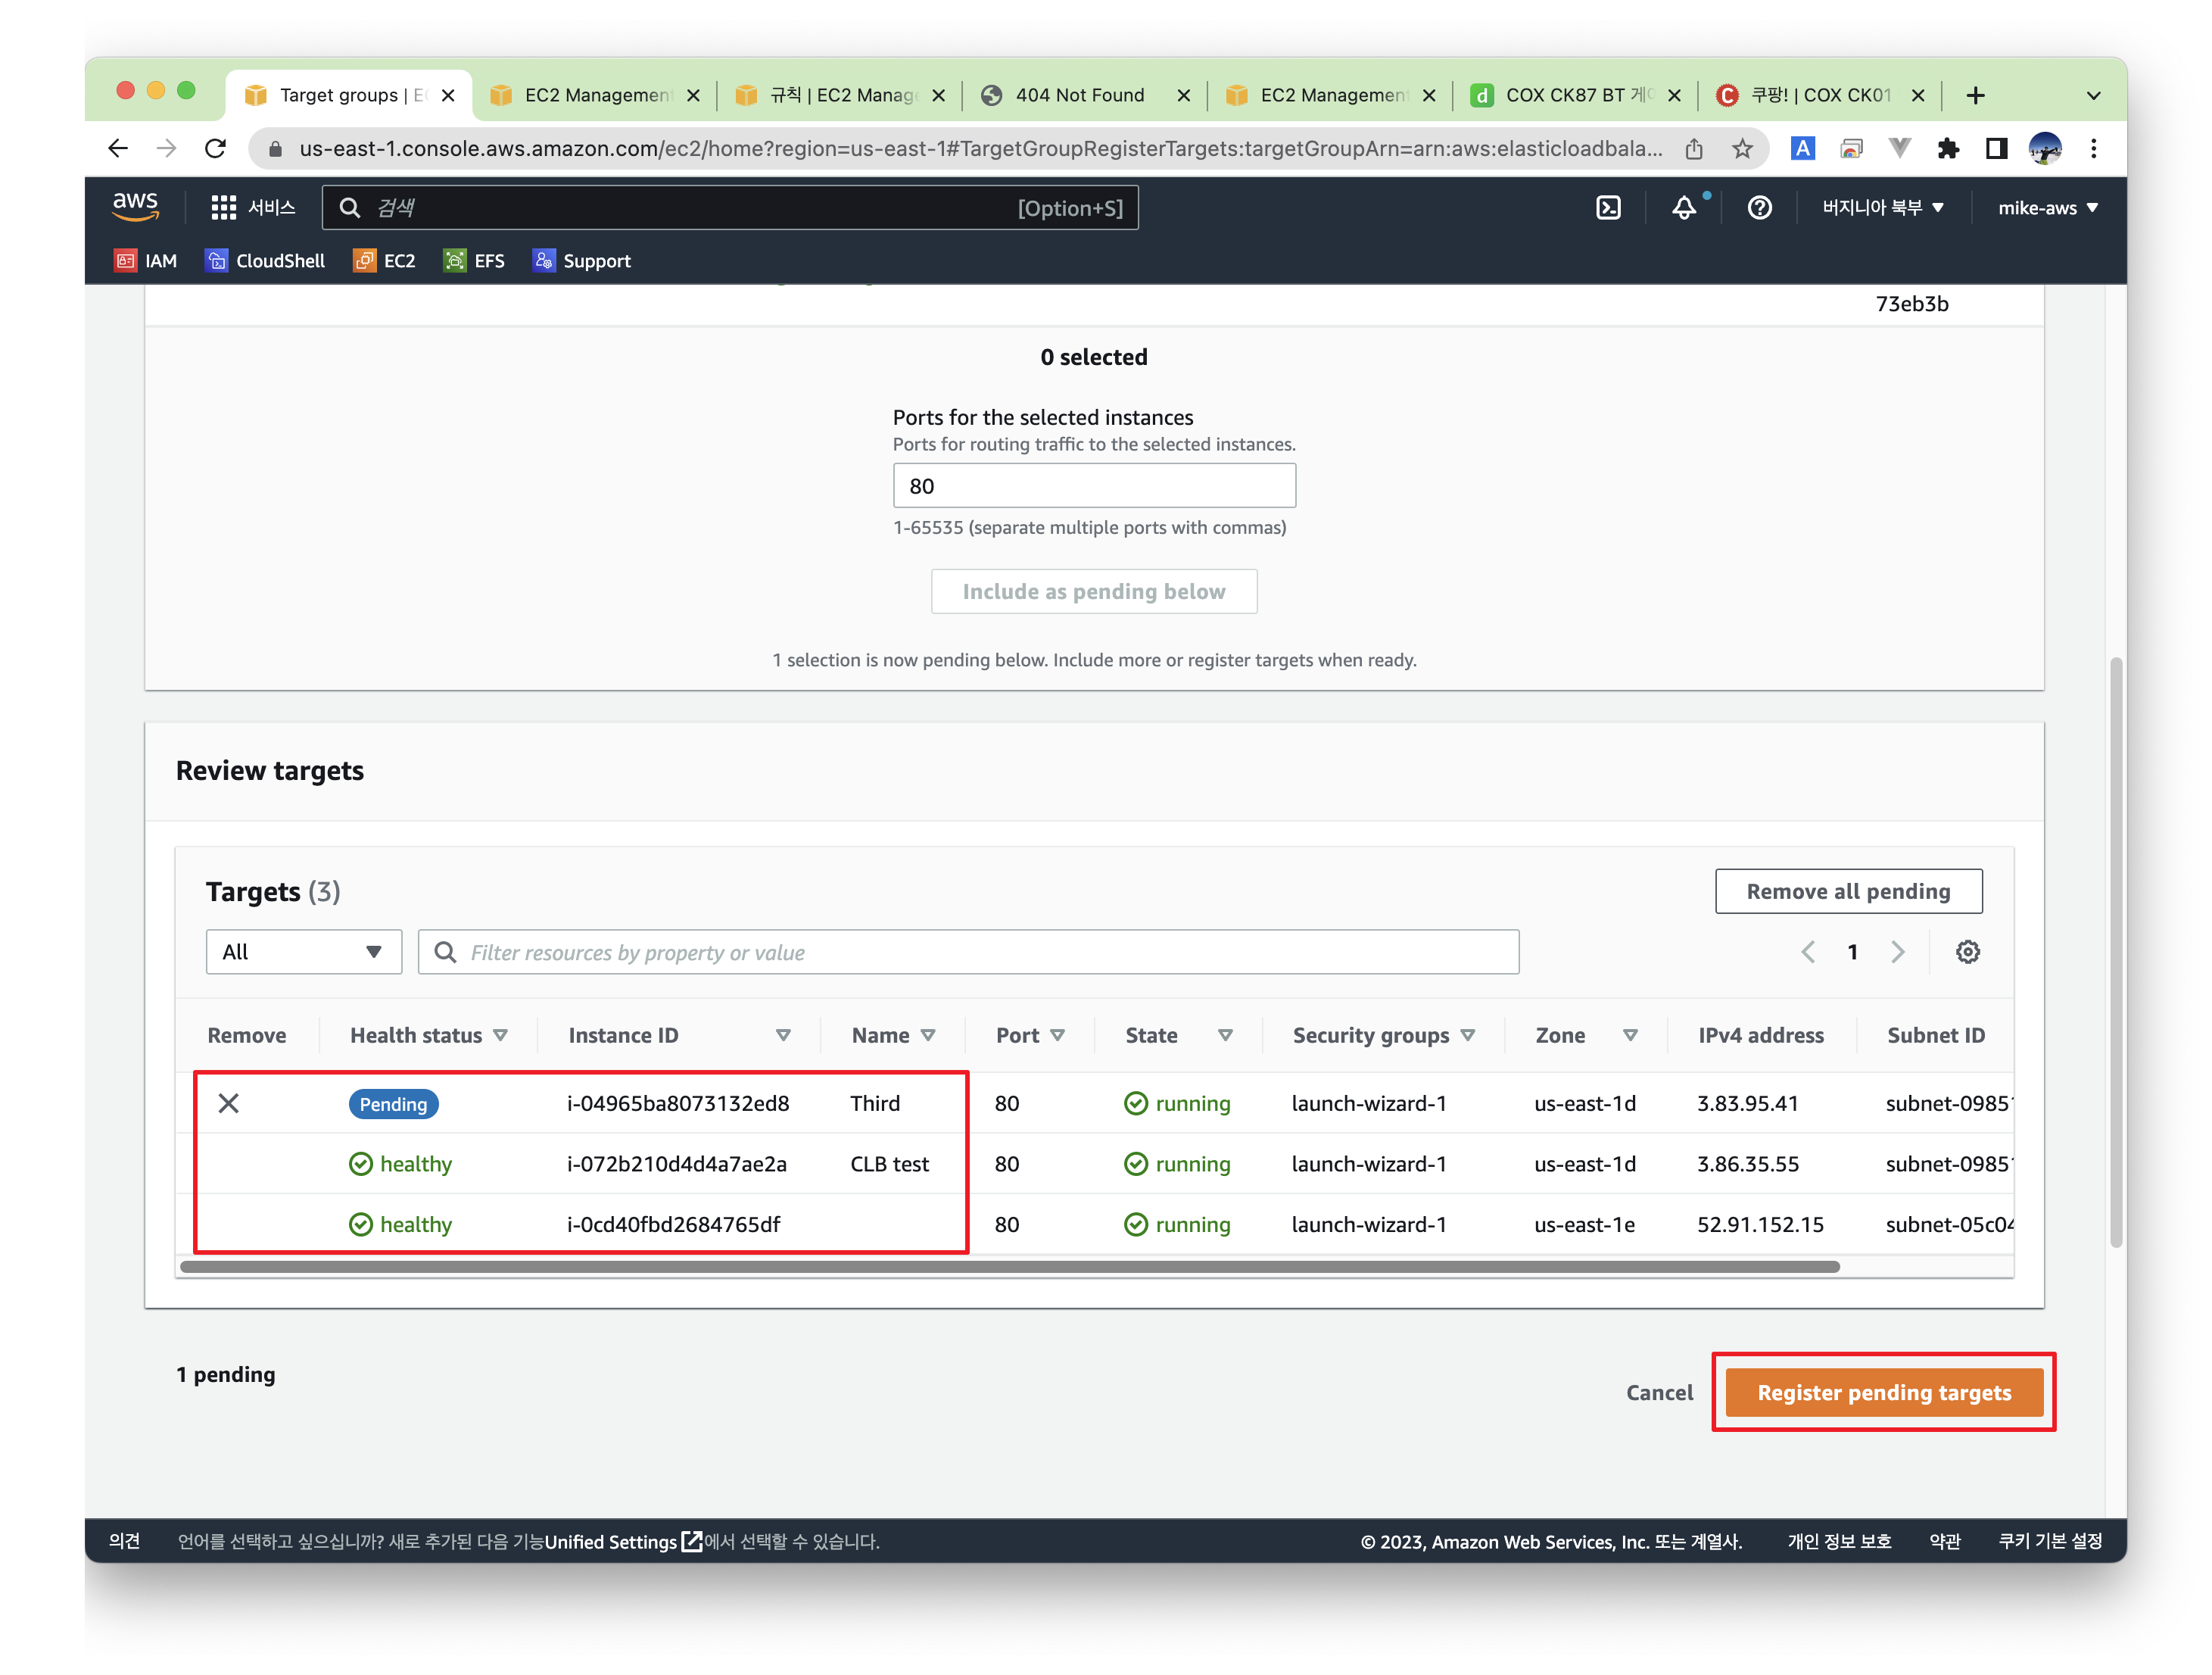This screenshot has width=2212, height=1675.
Task: Open targets table preferences gear
Action: (x=1967, y=952)
